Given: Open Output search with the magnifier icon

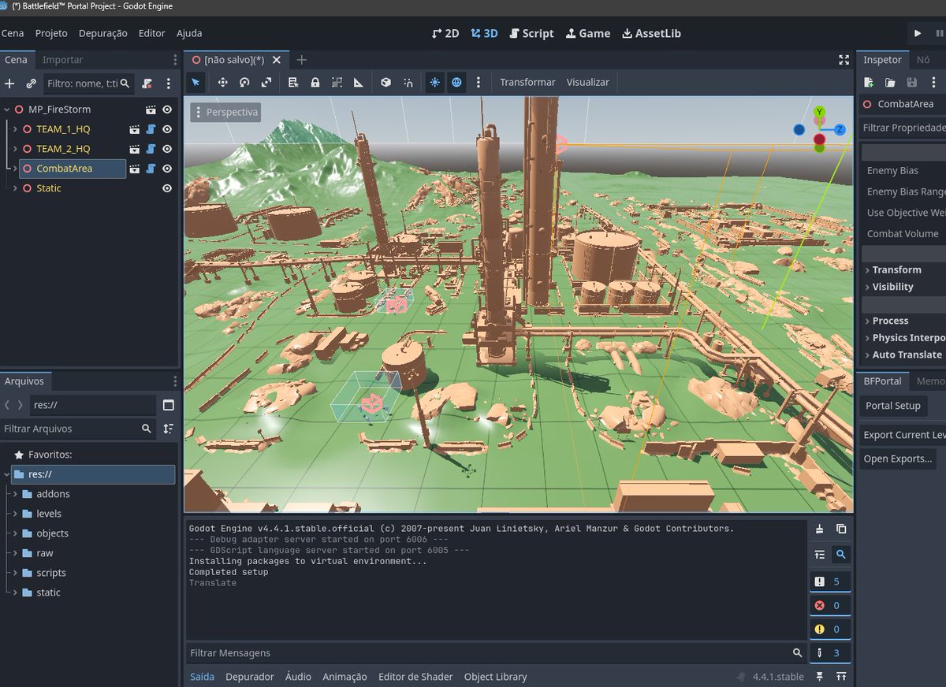Looking at the screenshot, I should pos(840,554).
